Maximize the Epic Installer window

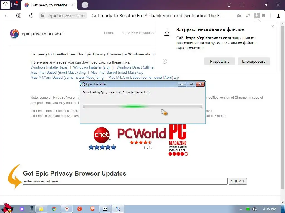coord(191,84)
